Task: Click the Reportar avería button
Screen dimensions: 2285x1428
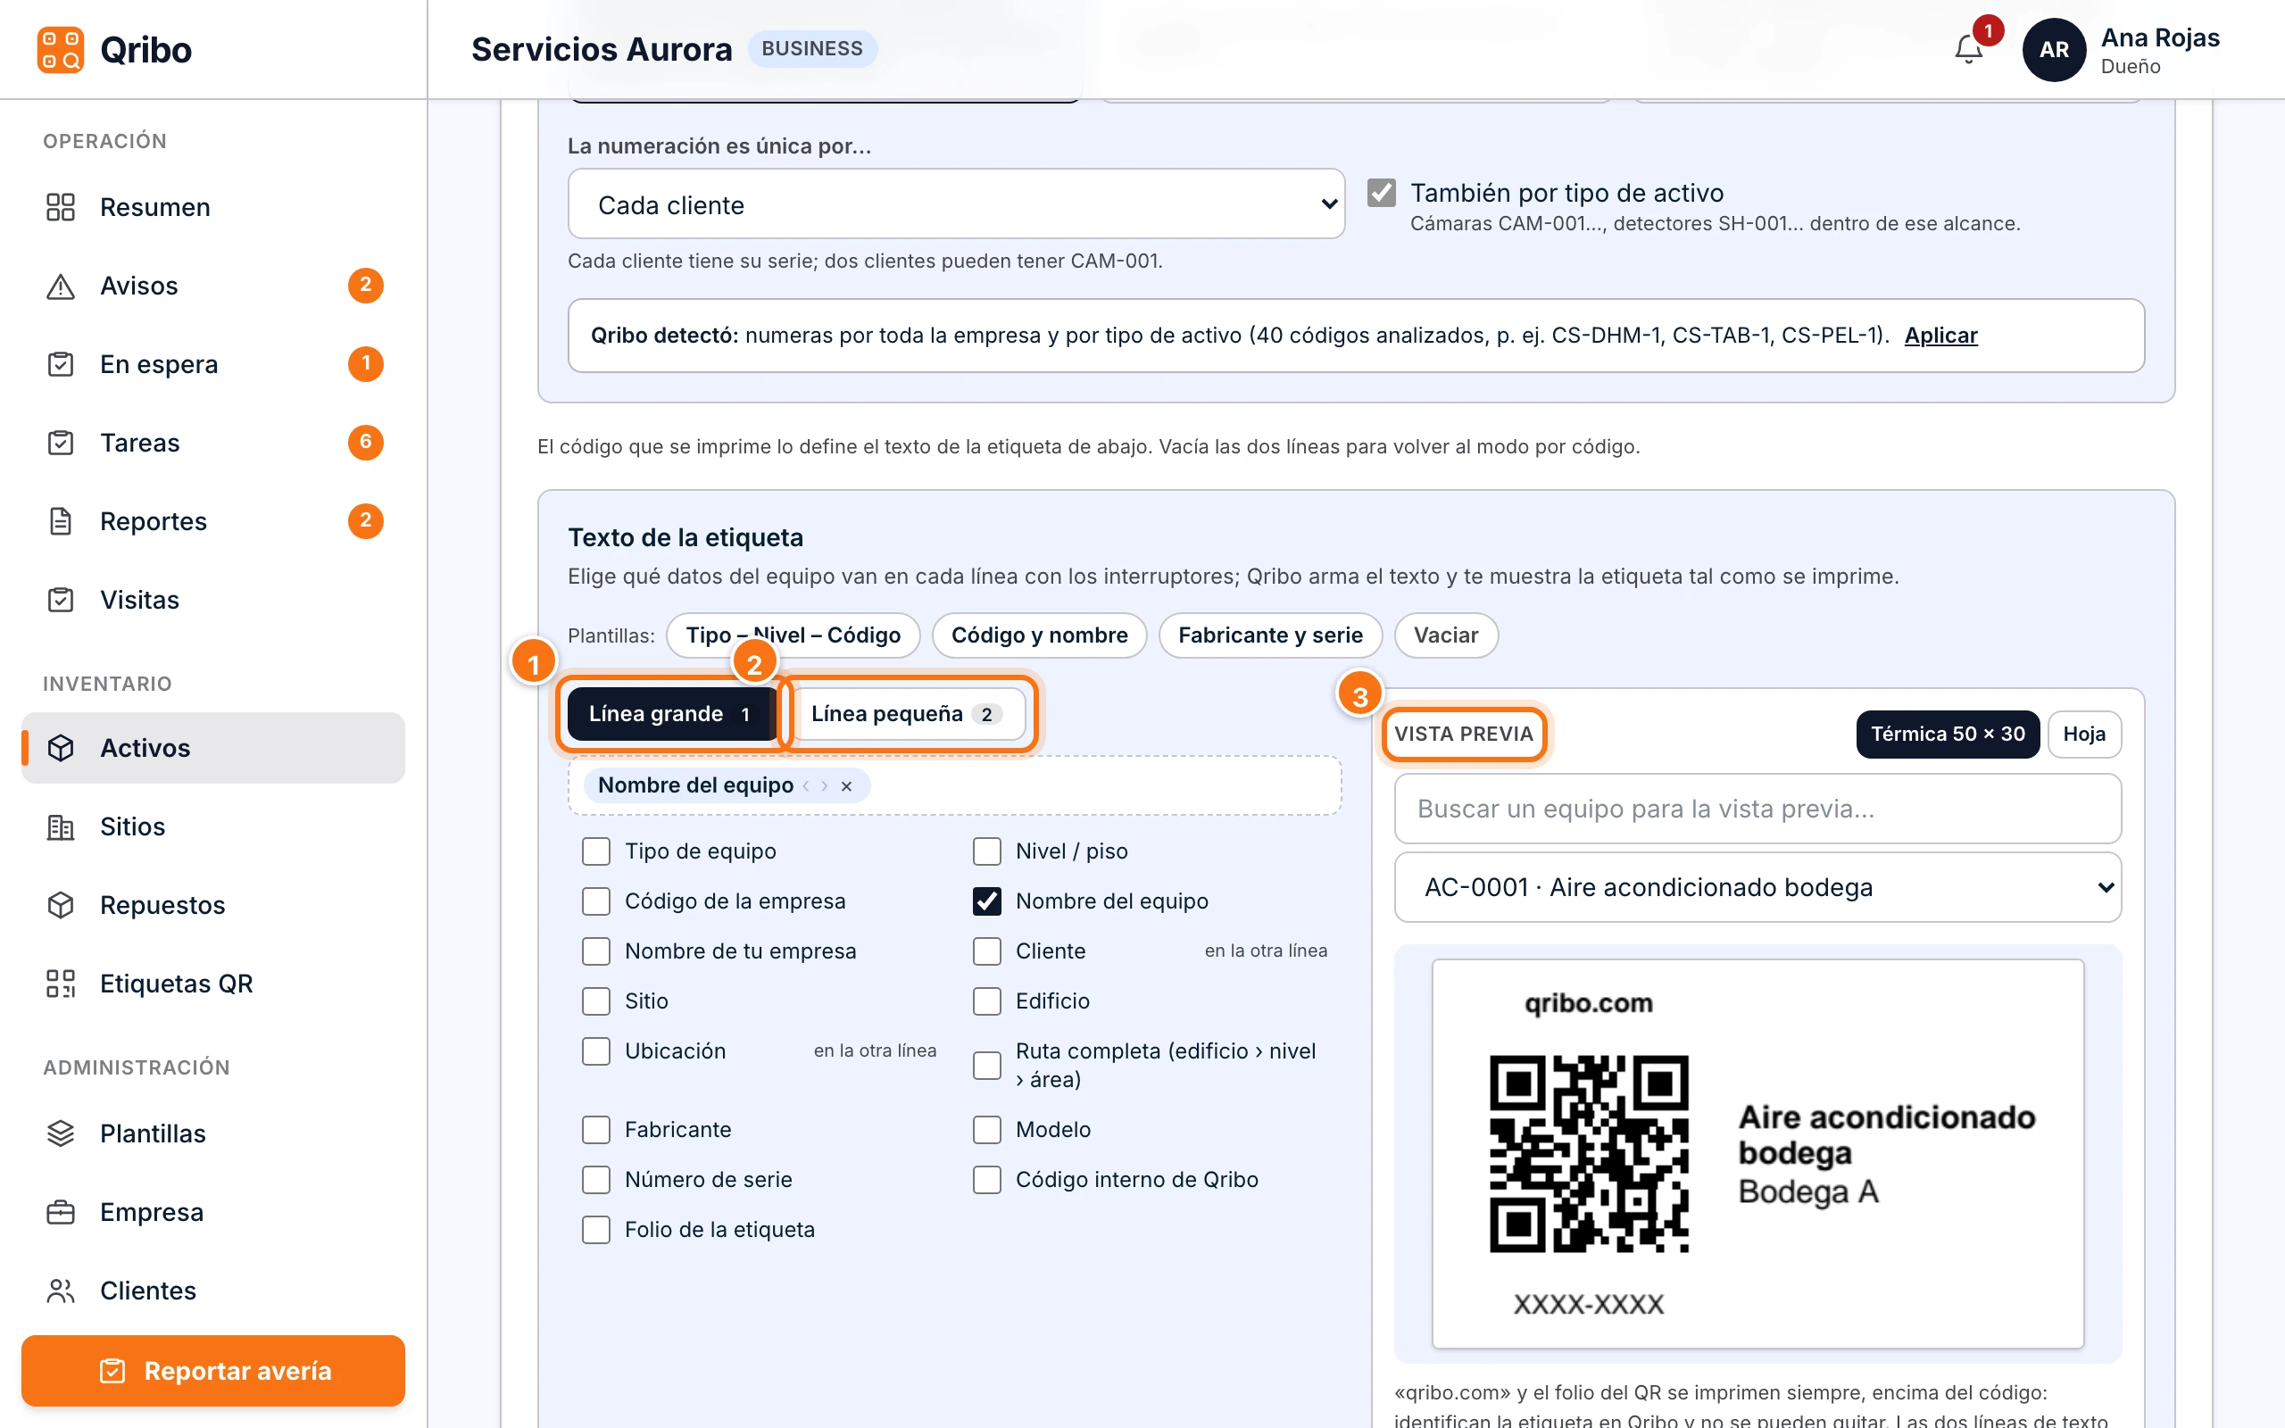Action: click(213, 1370)
